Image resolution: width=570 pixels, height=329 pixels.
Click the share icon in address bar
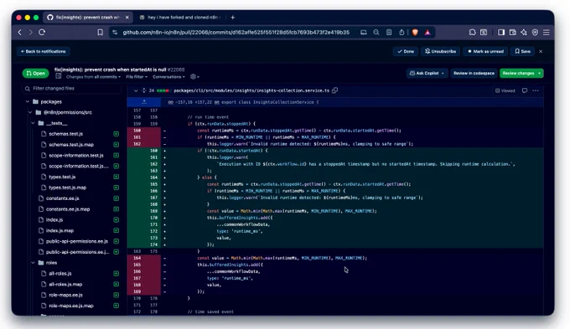(402, 33)
